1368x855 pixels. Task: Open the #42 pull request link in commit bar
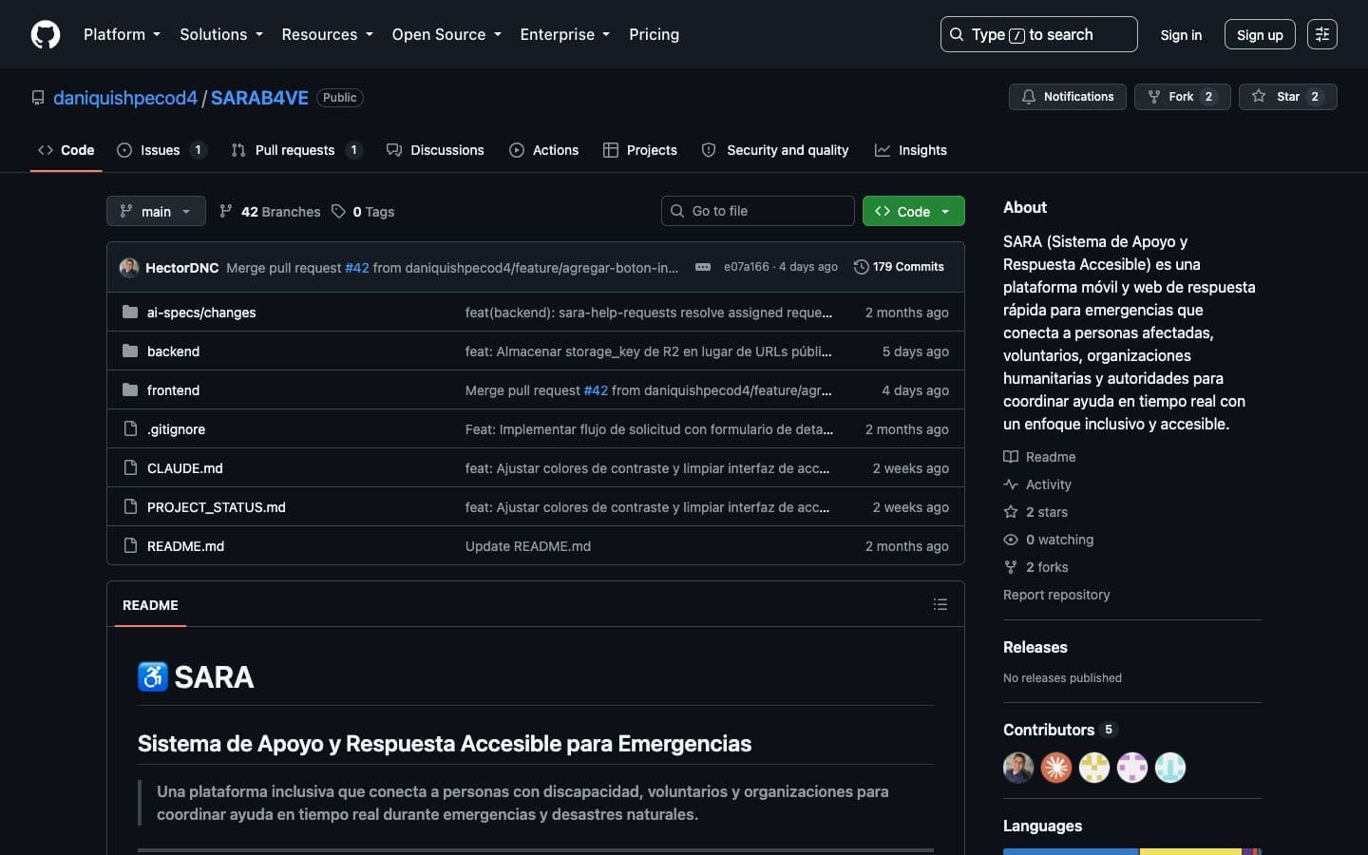(x=356, y=268)
